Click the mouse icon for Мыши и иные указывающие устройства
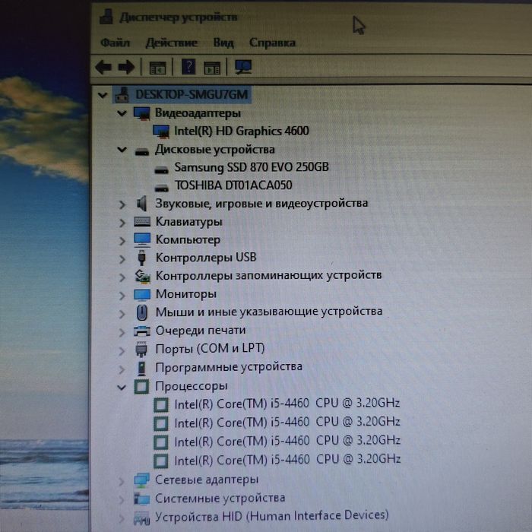 click(x=142, y=312)
